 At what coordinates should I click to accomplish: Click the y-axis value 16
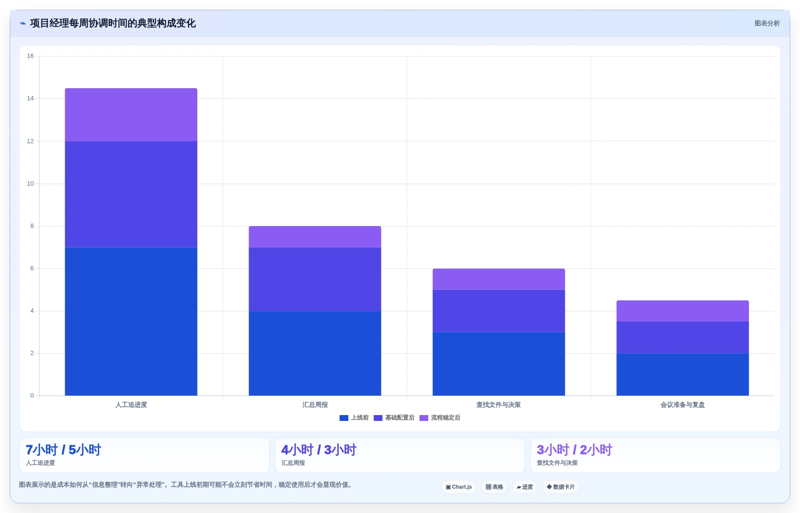[30, 56]
